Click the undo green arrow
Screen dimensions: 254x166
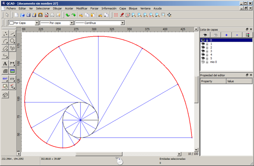(x=68, y=15)
